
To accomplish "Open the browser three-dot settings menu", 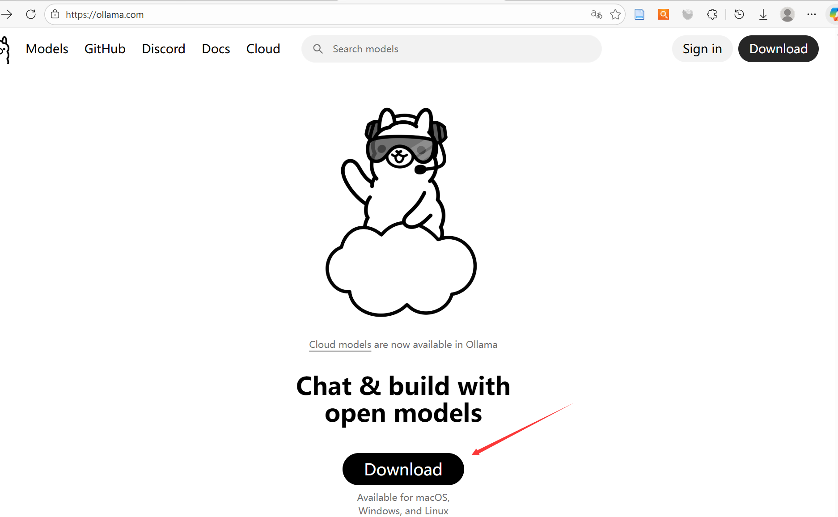I will [812, 14].
